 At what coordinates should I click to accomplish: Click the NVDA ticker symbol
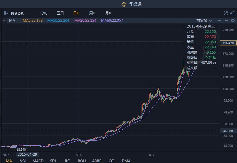(17, 13)
